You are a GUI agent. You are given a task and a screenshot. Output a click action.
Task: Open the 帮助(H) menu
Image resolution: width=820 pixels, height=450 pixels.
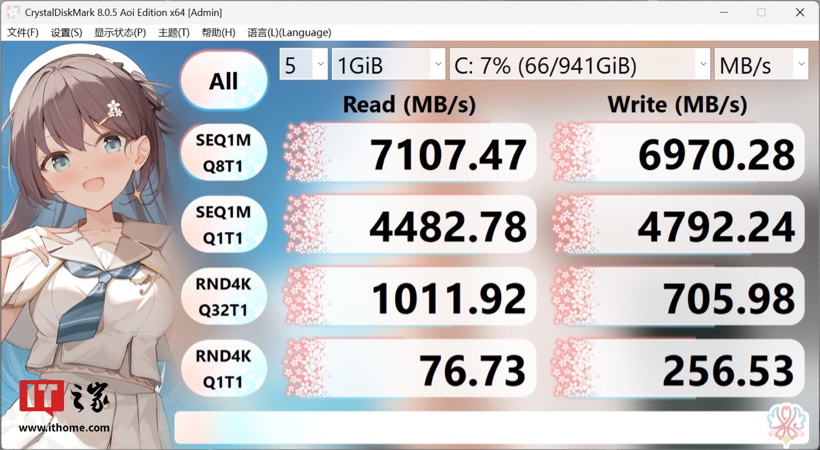pyautogui.click(x=218, y=32)
